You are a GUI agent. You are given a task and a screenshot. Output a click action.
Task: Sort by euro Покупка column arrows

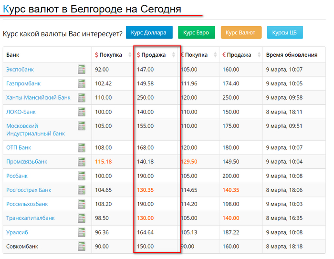[215, 55]
